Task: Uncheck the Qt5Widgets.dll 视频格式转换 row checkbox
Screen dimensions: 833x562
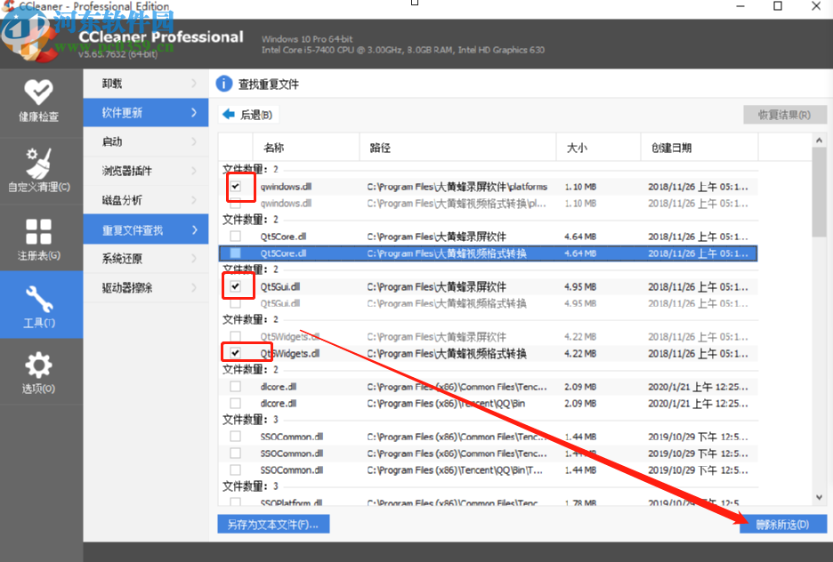Action: pyautogui.click(x=235, y=353)
